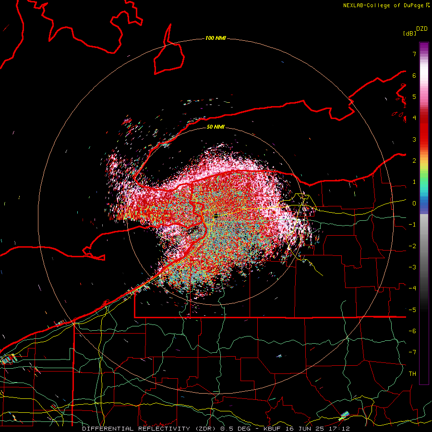Screen dimensions: 432x432
Task: Click the -5 value on the color scale
Action: 412,310
